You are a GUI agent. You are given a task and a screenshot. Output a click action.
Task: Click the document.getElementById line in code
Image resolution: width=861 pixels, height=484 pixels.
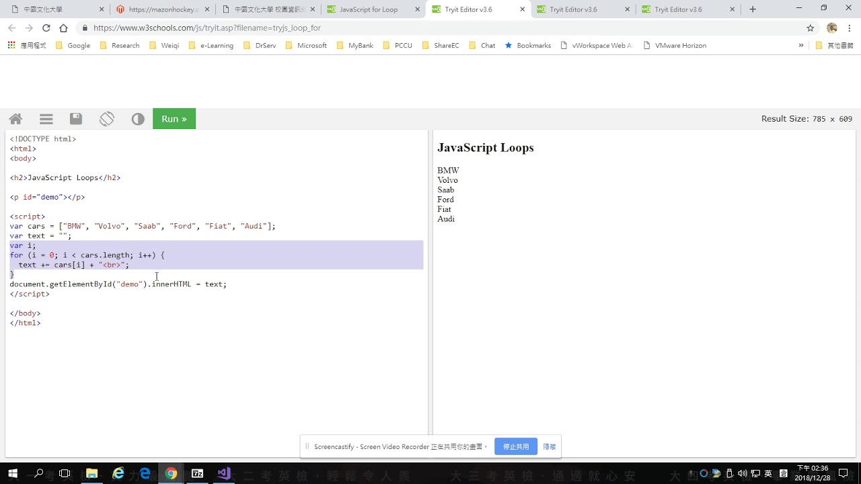pos(118,284)
